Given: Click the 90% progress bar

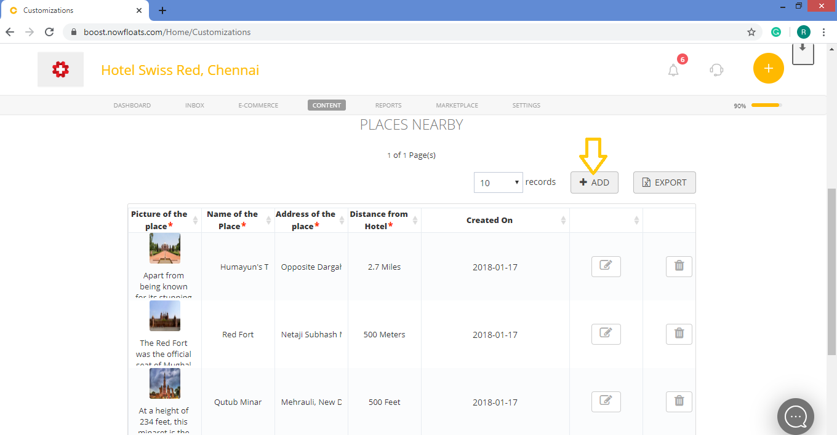Looking at the screenshot, I should pyautogui.click(x=765, y=105).
